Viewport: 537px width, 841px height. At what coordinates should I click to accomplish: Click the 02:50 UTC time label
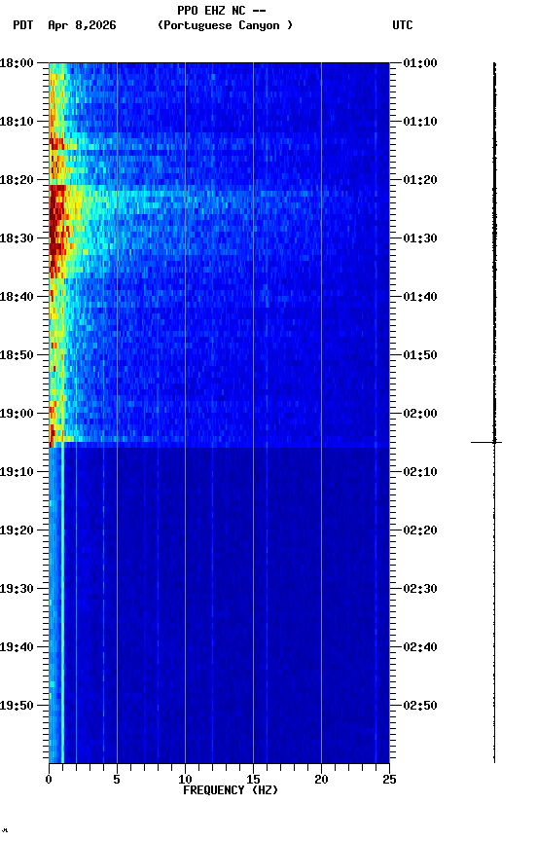point(420,706)
